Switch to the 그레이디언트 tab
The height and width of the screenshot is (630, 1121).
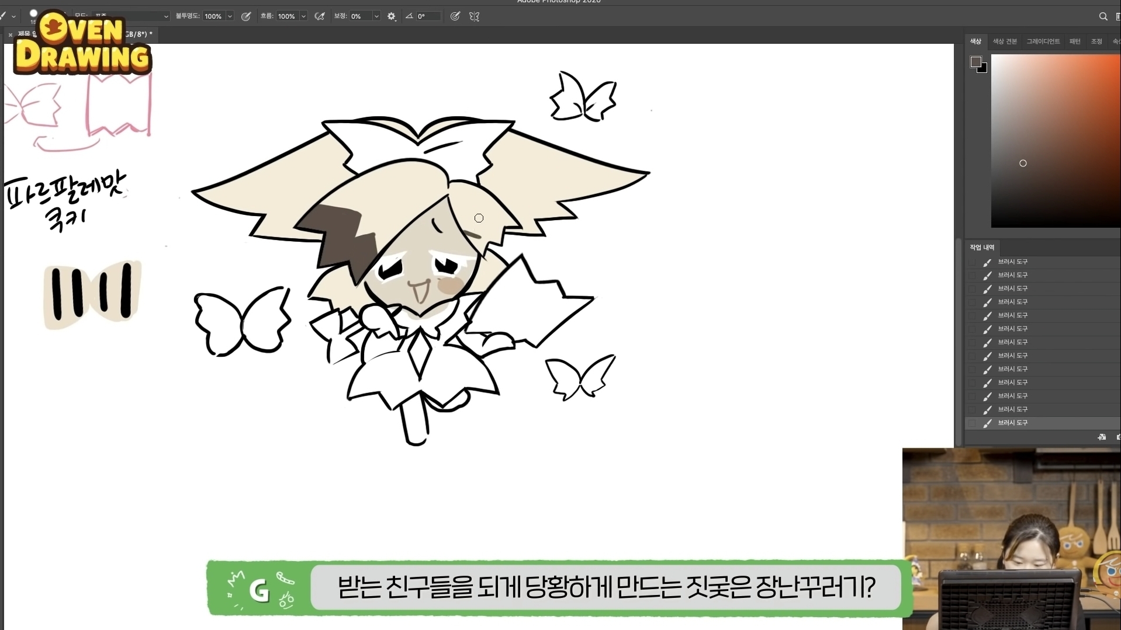pyautogui.click(x=1043, y=41)
